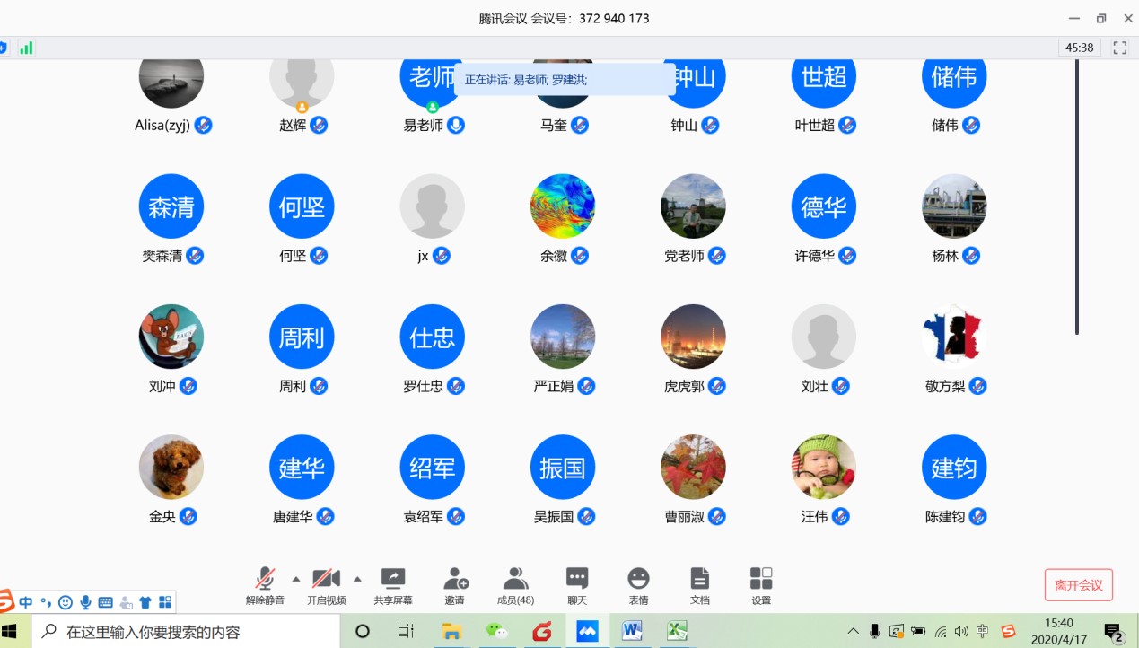Click the 45:38 meeting timer
The height and width of the screenshot is (648, 1139).
(x=1078, y=48)
